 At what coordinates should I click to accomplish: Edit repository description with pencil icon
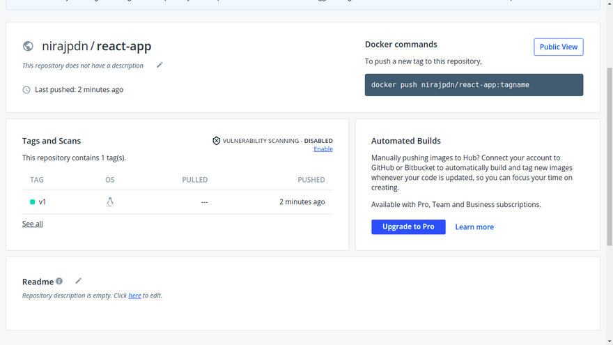pyautogui.click(x=160, y=66)
